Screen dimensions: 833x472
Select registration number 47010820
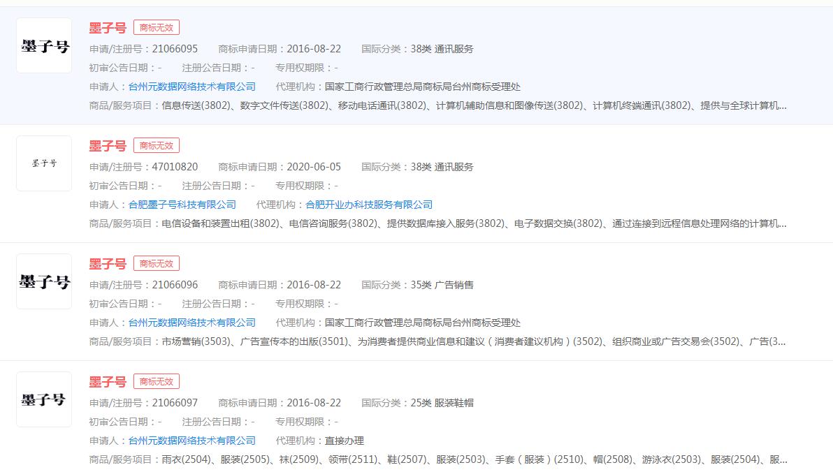coord(175,167)
